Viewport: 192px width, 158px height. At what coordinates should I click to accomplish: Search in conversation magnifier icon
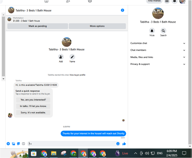pyautogui.click(x=163, y=31)
